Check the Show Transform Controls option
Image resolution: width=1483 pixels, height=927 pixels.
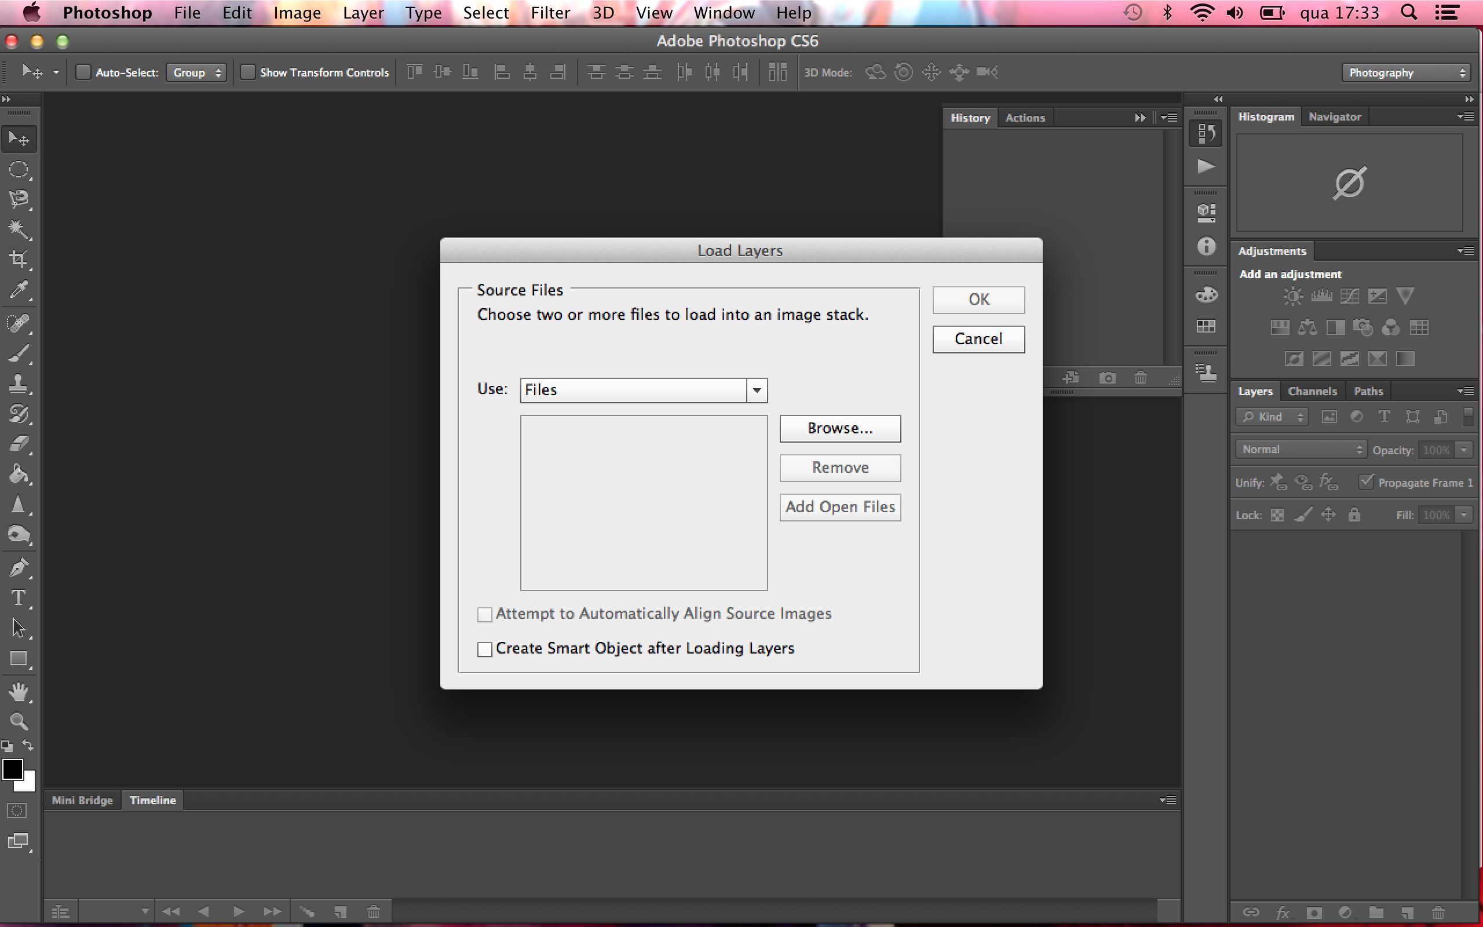pos(249,72)
